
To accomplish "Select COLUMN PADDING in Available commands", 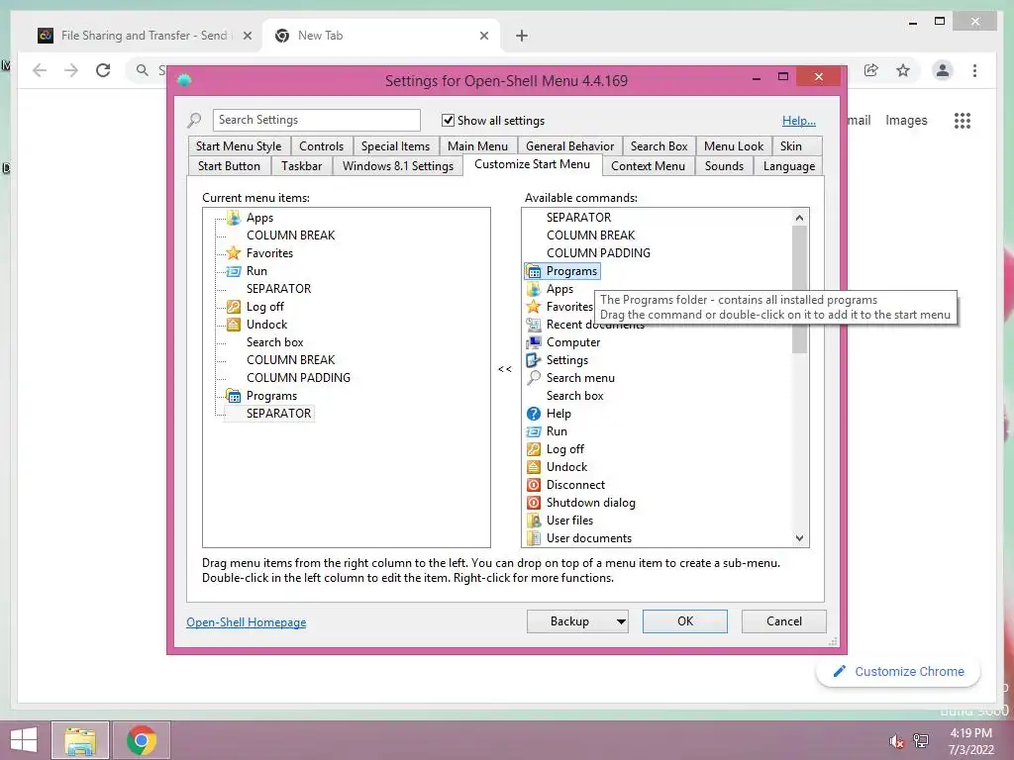I will pos(598,253).
